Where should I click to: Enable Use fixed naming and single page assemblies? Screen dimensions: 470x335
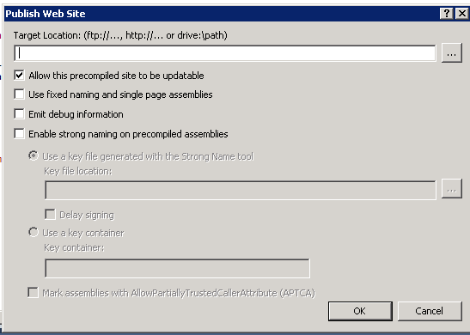pos(19,94)
